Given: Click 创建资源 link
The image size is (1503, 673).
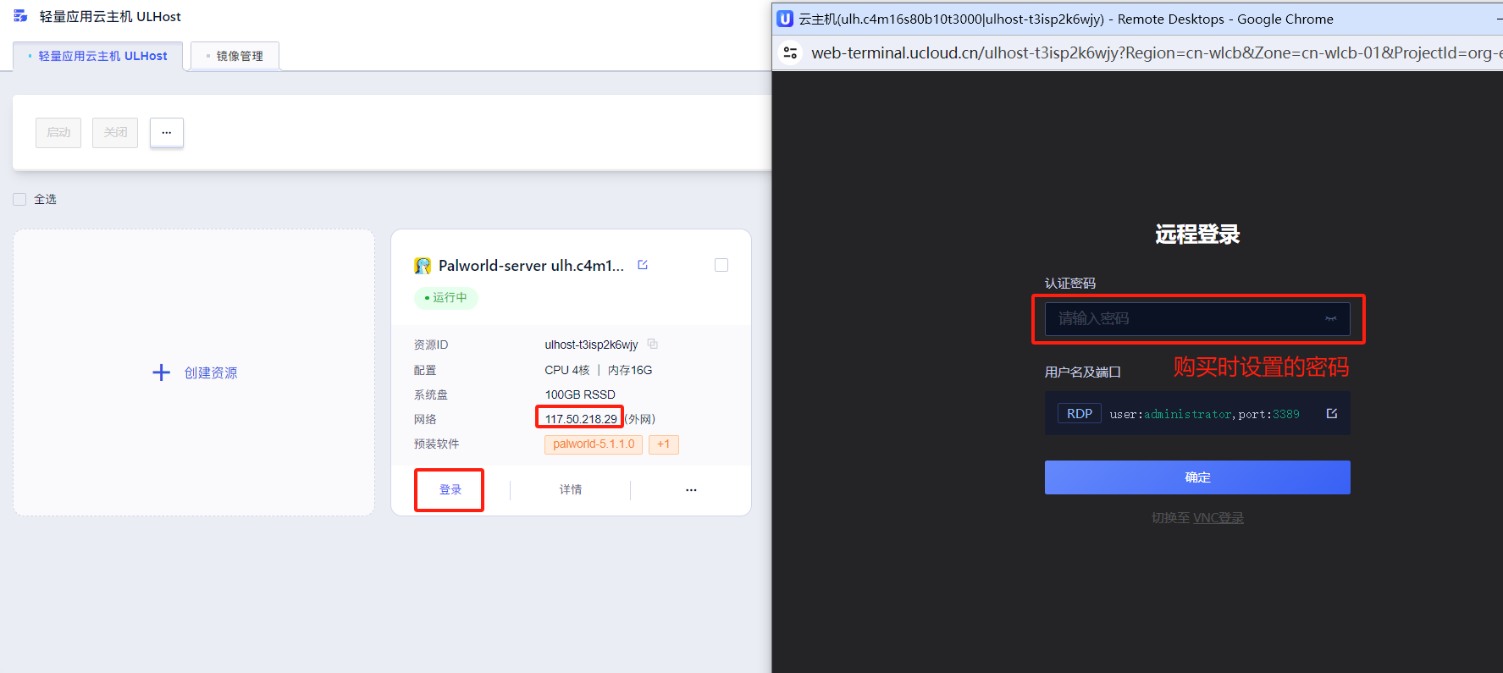Looking at the screenshot, I should (211, 372).
